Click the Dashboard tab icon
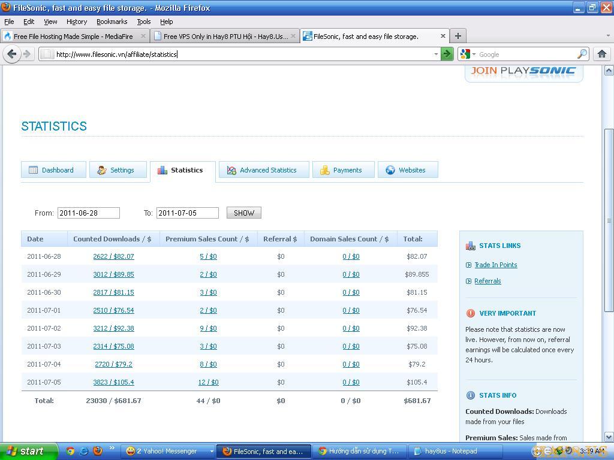 click(x=34, y=170)
